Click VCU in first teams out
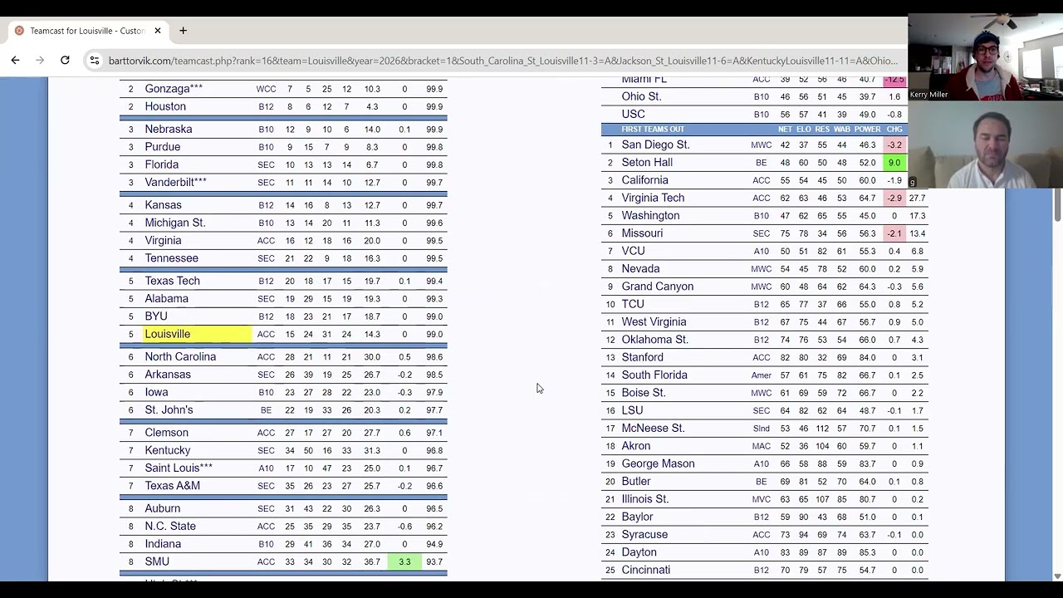 click(633, 251)
